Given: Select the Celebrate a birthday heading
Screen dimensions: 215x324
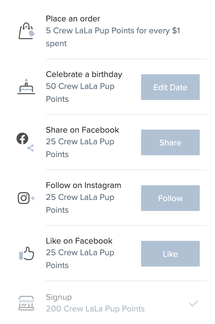Looking at the screenshot, I should (84, 74).
